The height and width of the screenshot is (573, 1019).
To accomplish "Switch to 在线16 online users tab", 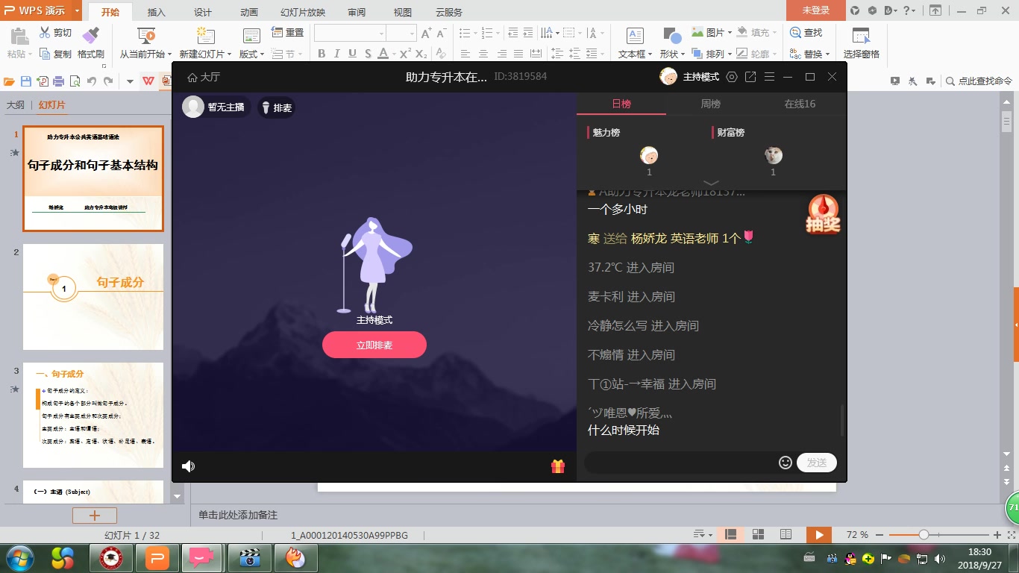I will pos(800,104).
